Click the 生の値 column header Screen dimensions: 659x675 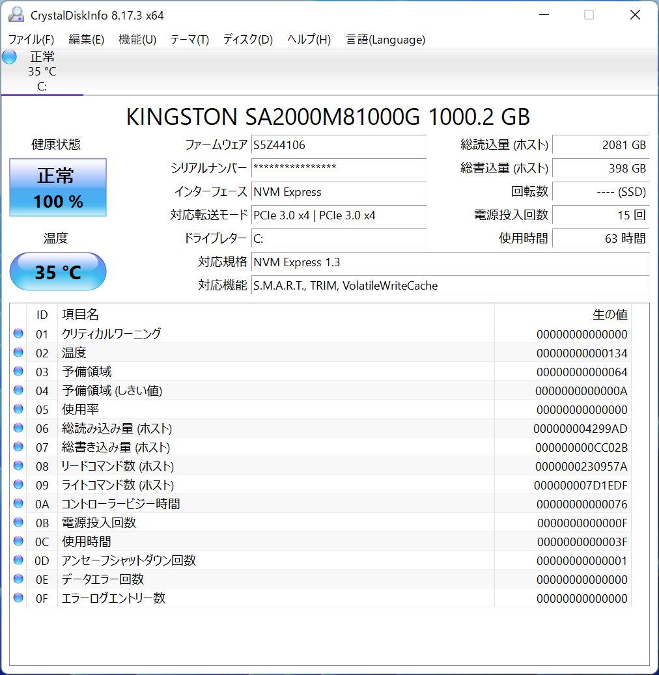(610, 315)
